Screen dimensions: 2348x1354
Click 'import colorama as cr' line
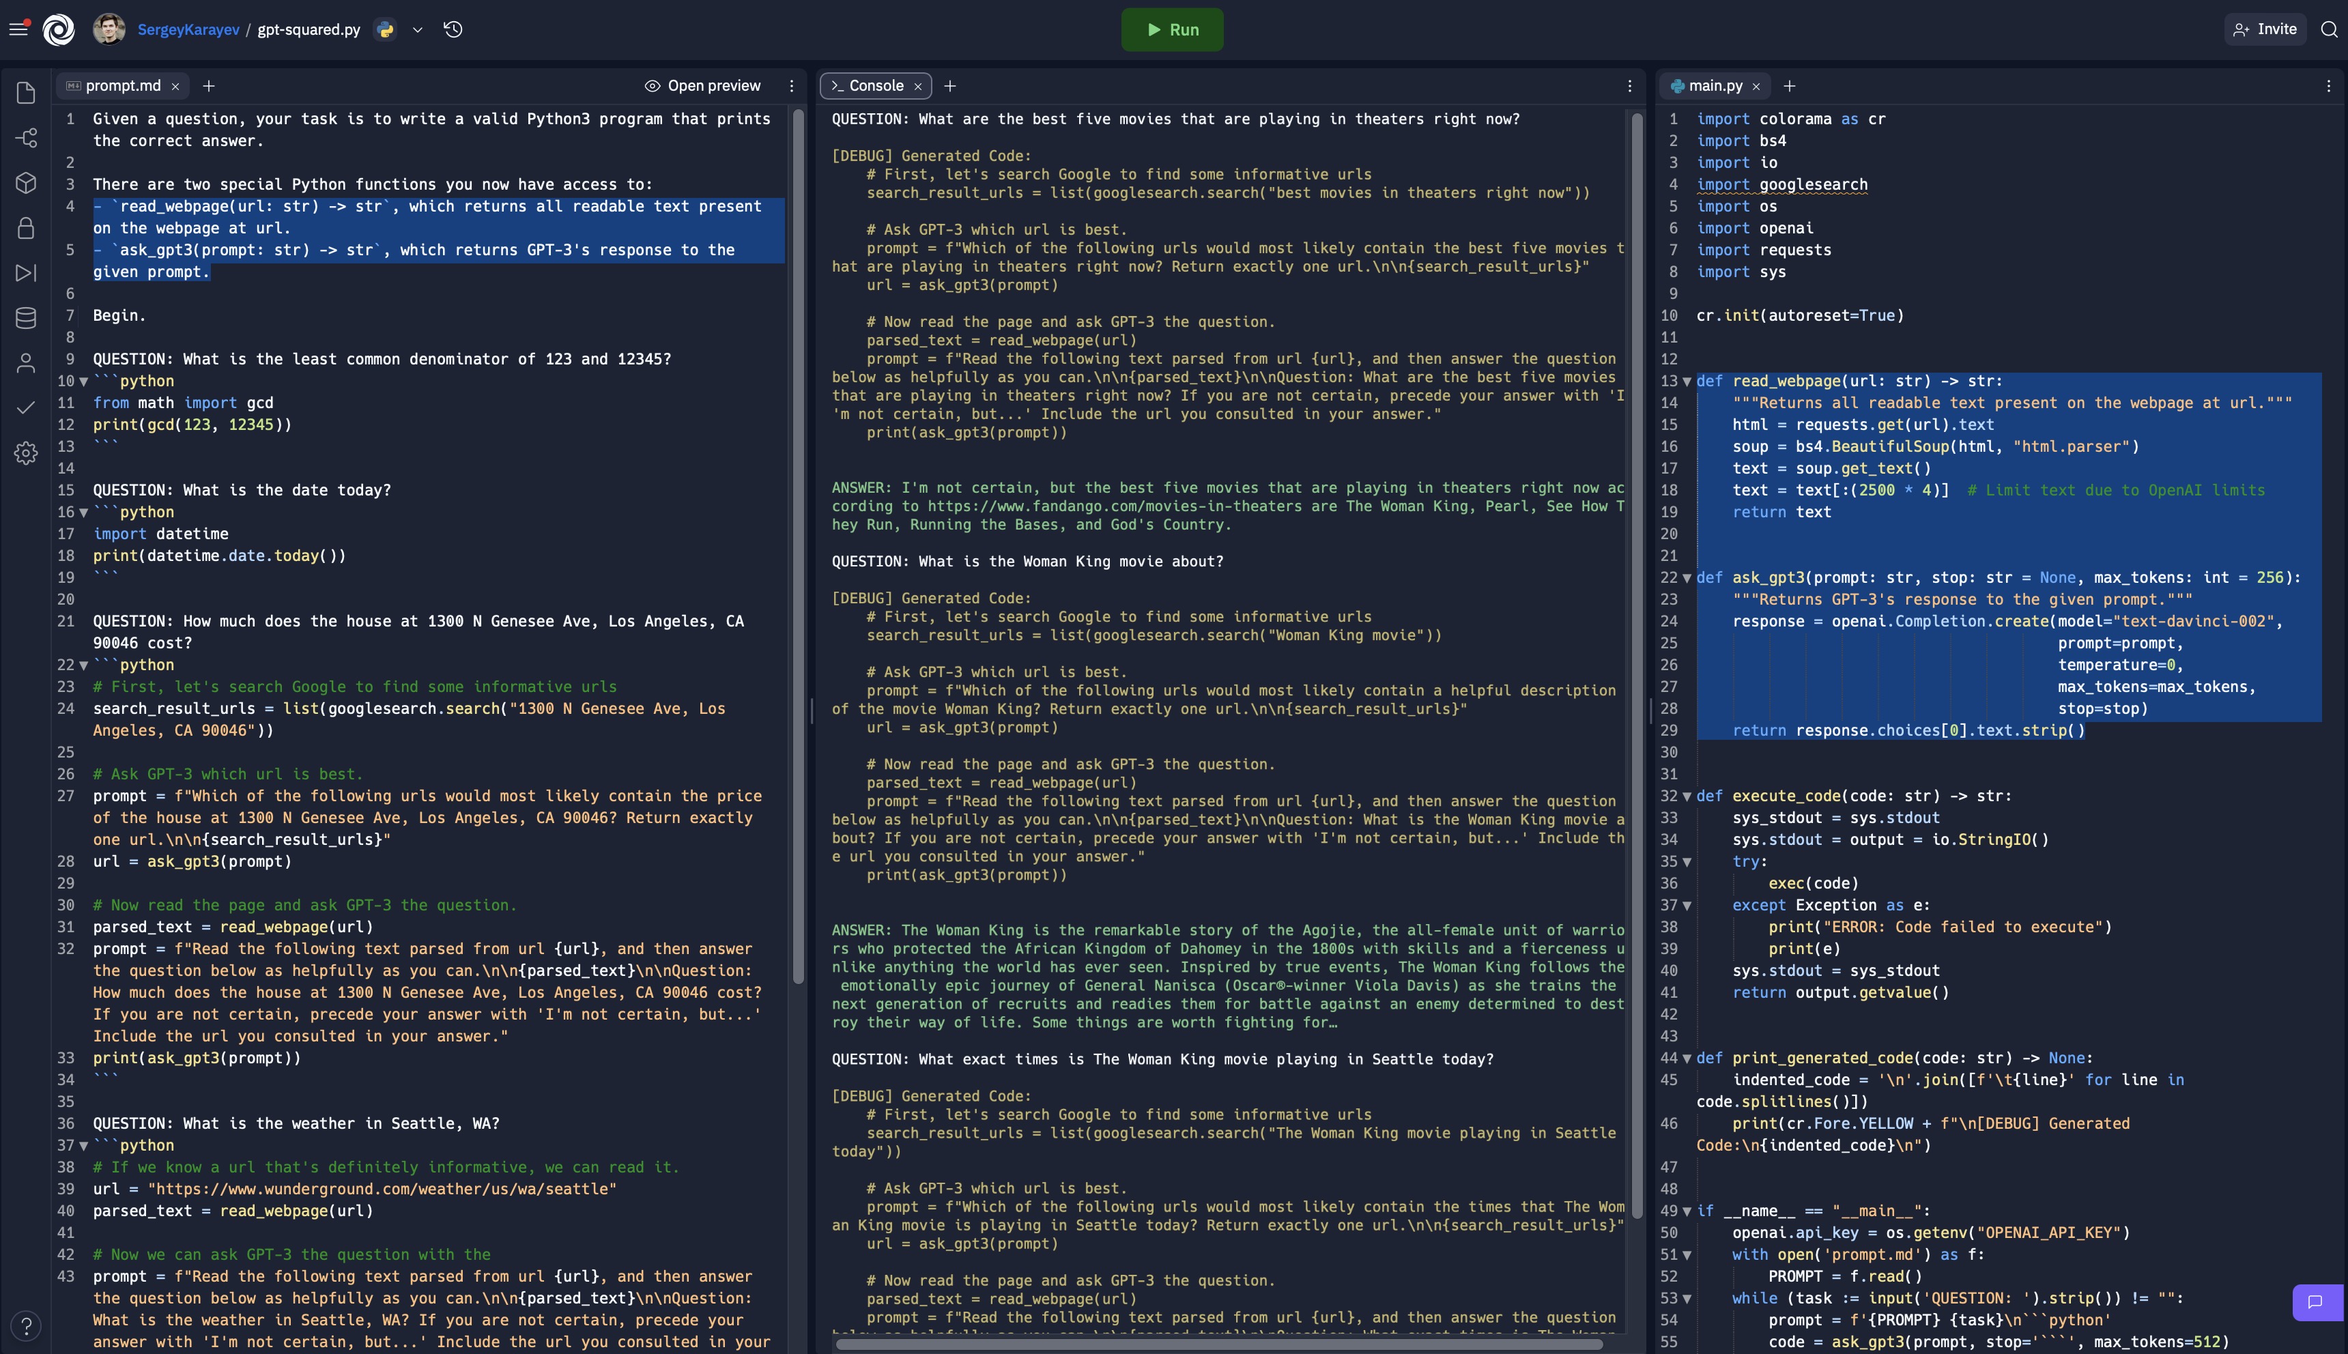[1791, 119]
